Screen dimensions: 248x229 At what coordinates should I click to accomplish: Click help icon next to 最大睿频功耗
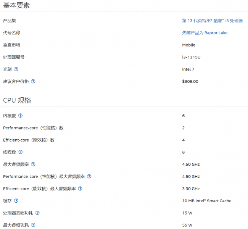pyautogui.click(x=33, y=225)
